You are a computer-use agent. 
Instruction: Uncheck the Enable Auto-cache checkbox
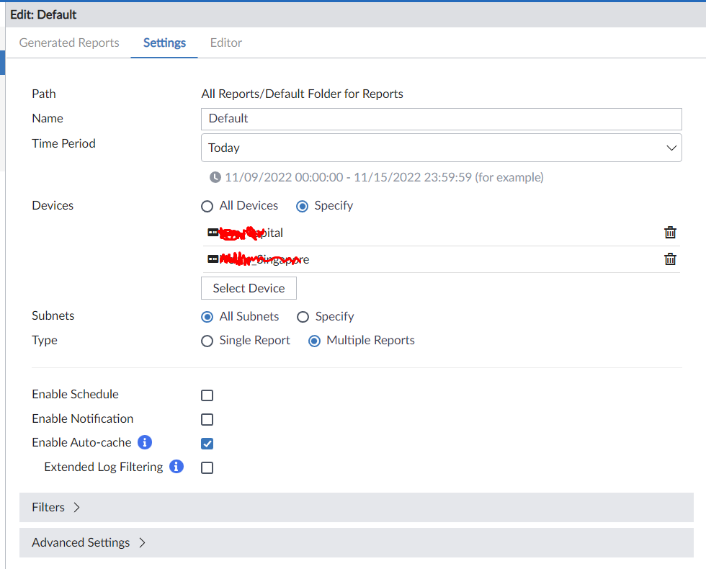tap(207, 444)
